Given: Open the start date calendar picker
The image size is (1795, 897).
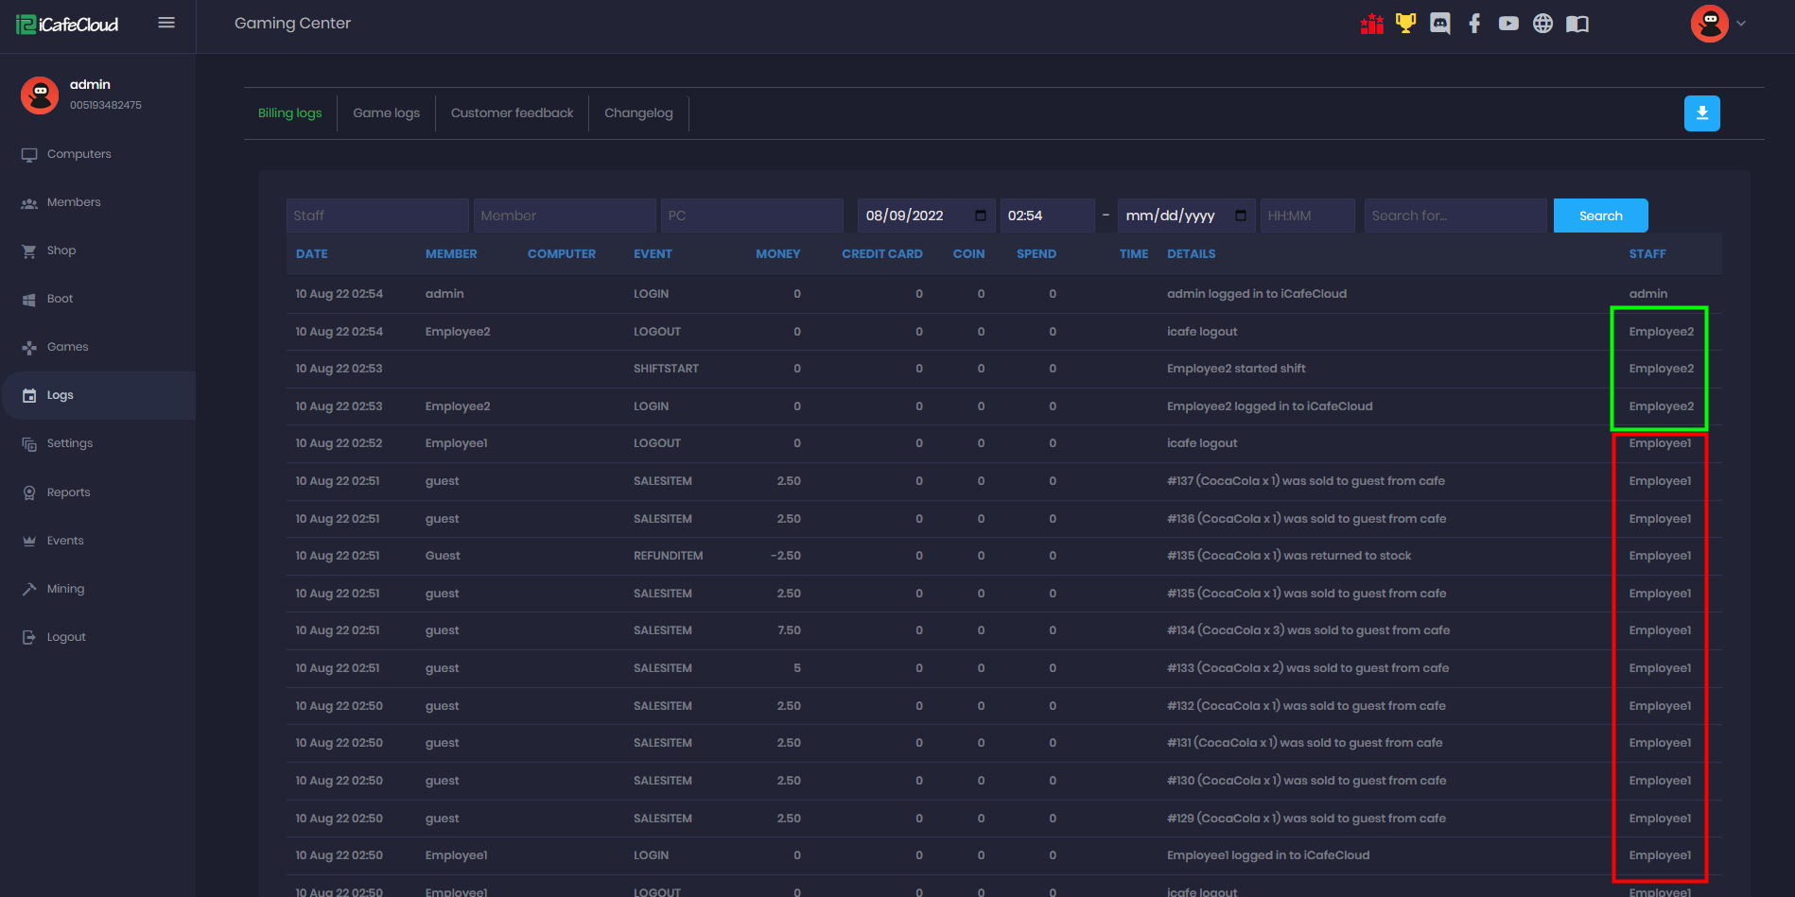Looking at the screenshot, I should (x=981, y=216).
